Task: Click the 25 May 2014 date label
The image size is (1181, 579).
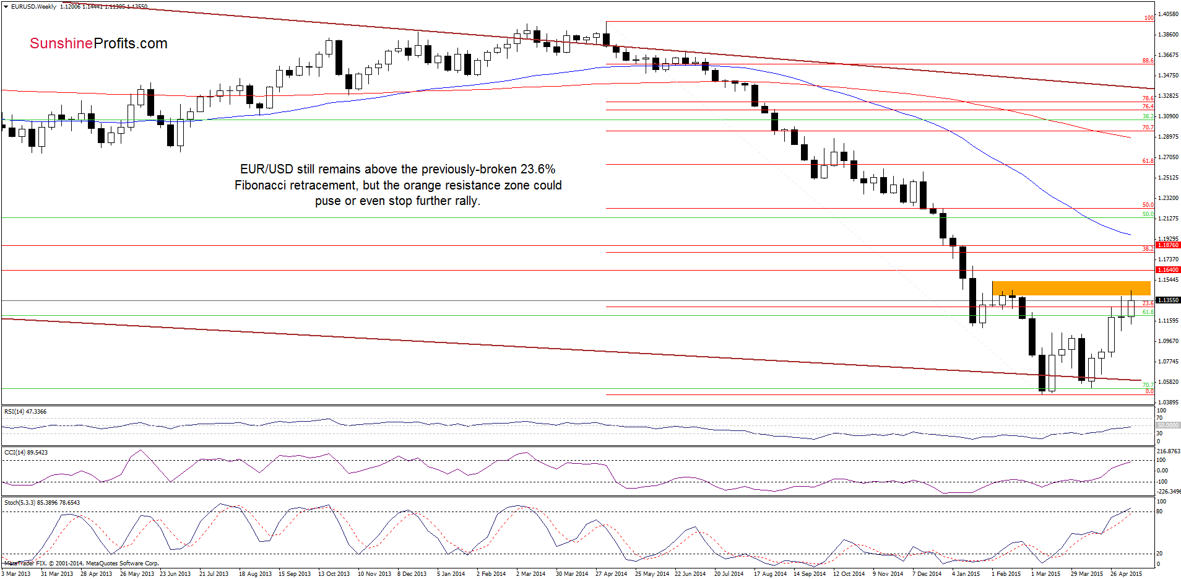Action: coord(652,574)
